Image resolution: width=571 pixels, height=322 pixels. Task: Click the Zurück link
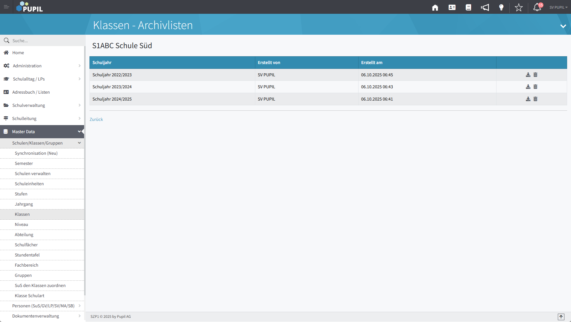click(x=96, y=119)
